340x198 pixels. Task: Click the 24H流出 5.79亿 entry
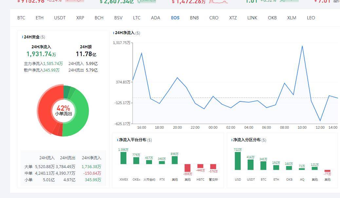point(83,70)
